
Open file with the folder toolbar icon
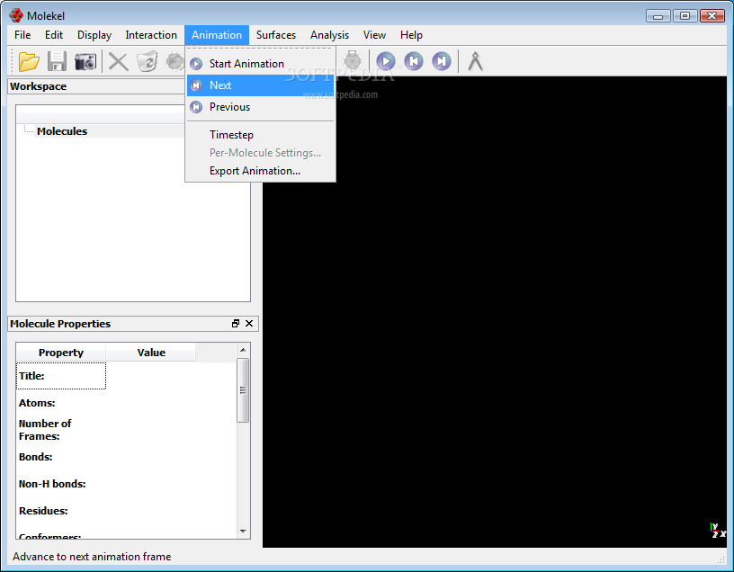[29, 61]
